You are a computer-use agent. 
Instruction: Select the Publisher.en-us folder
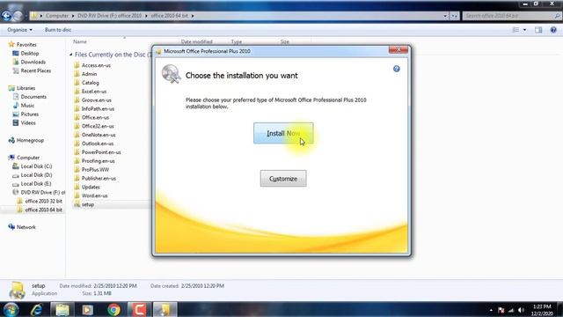99,178
